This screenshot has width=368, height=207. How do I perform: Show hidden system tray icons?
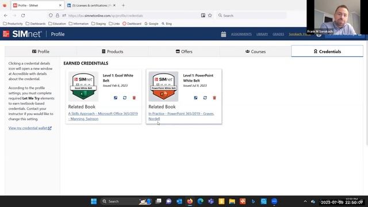305,201
